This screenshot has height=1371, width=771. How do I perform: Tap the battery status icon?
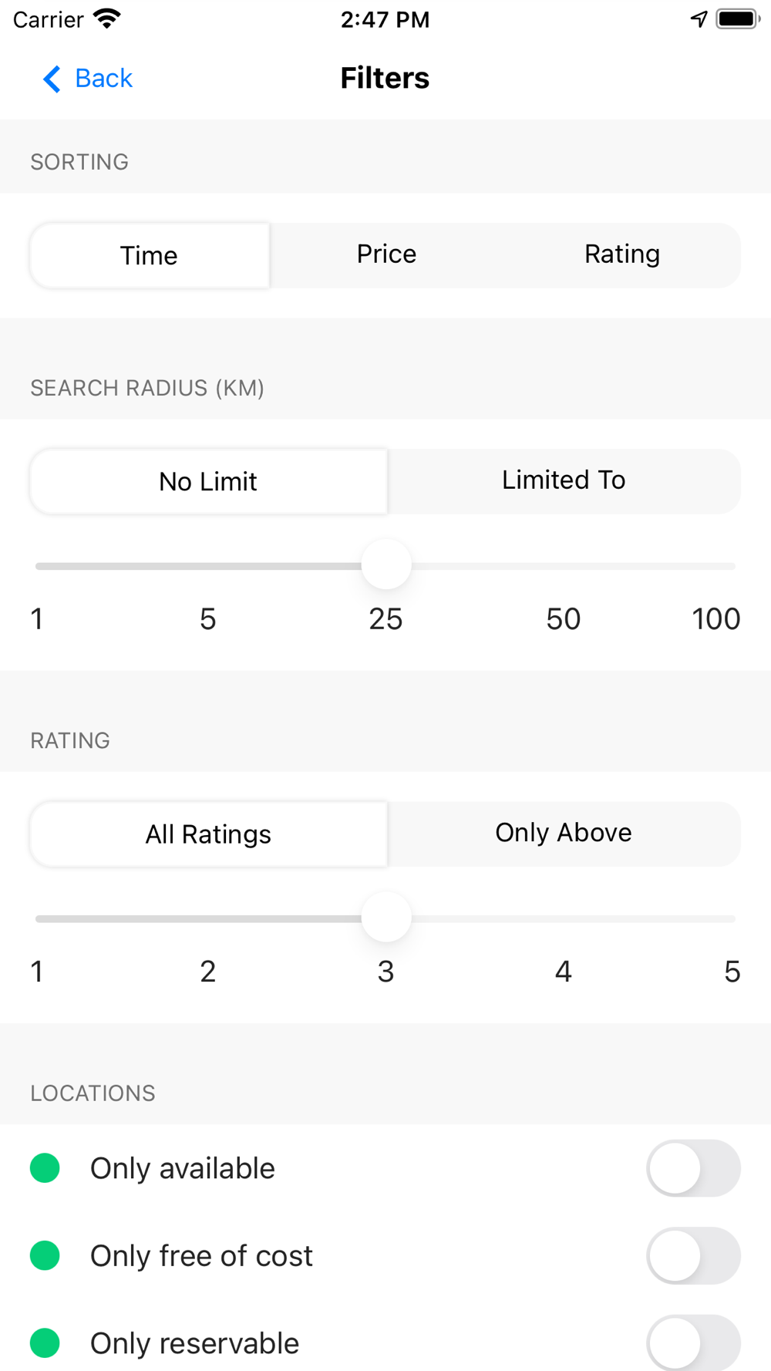coord(738,19)
